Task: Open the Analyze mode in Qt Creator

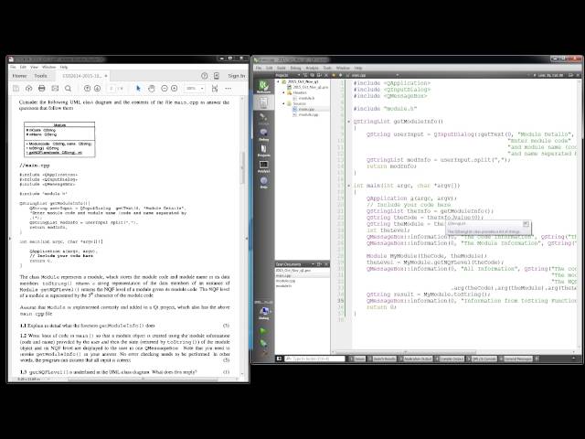Action: click(x=263, y=166)
